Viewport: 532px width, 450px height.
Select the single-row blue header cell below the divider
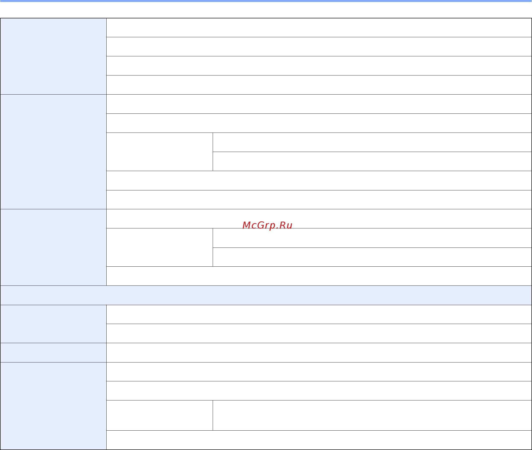tap(53, 353)
